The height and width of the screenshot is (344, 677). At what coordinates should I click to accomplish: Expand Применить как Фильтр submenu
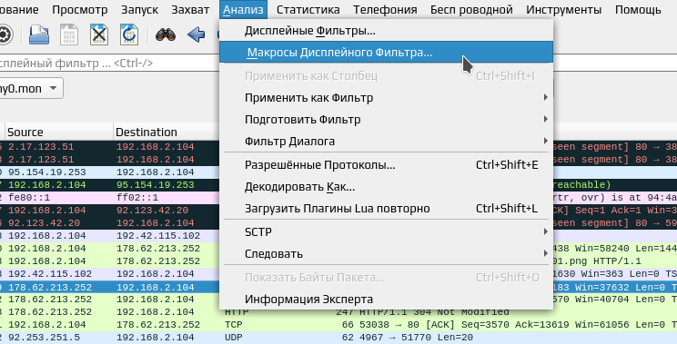click(386, 98)
